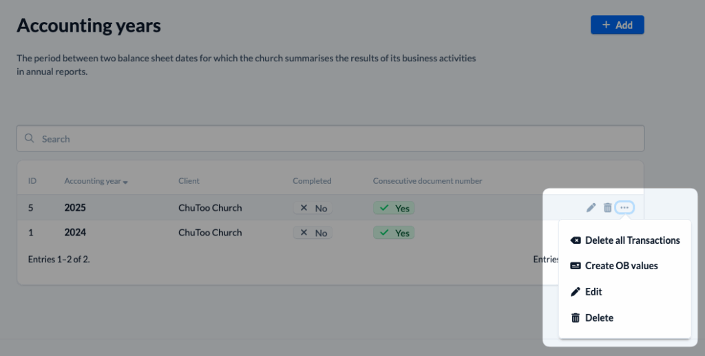Sort by the Accounting year column arrow

click(125, 182)
